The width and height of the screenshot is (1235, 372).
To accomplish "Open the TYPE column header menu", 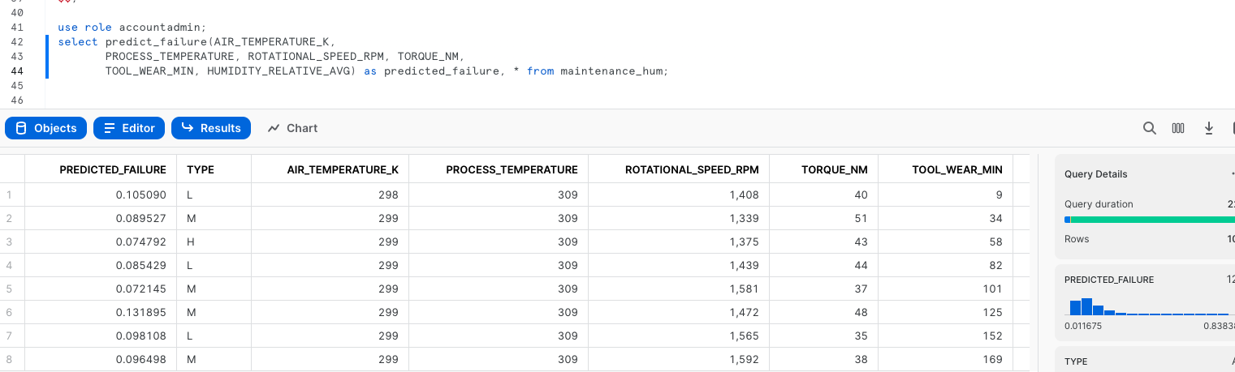I will (x=201, y=169).
